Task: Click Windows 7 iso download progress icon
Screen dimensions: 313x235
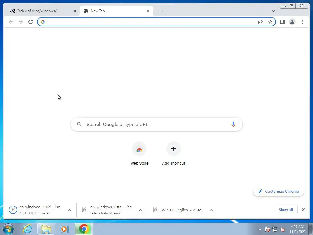Action: click(13, 210)
